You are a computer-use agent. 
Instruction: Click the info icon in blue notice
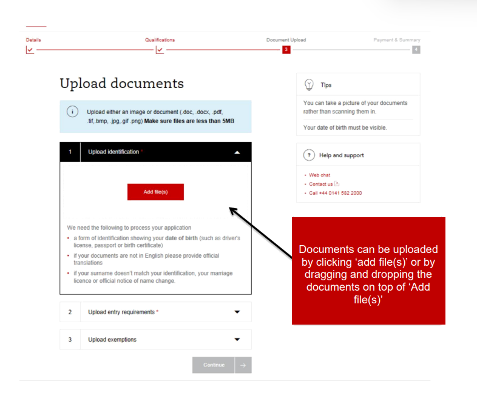pyautogui.click(x=72, y=112)
